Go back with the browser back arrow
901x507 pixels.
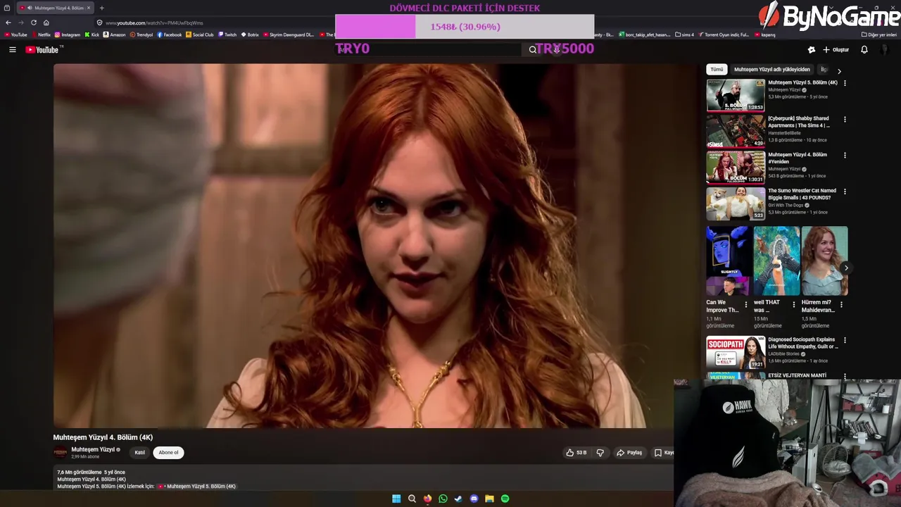click(x=8, y=23)
